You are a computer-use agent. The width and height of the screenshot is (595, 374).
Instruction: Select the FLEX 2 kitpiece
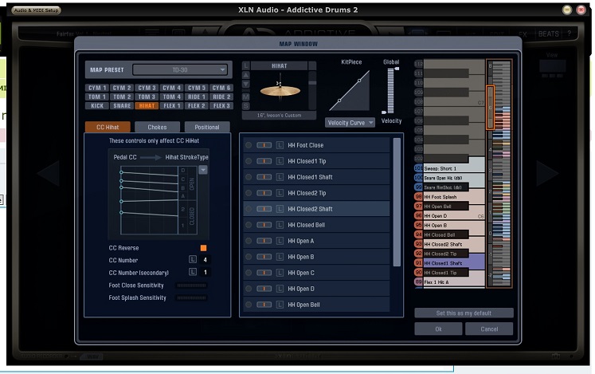196,106
